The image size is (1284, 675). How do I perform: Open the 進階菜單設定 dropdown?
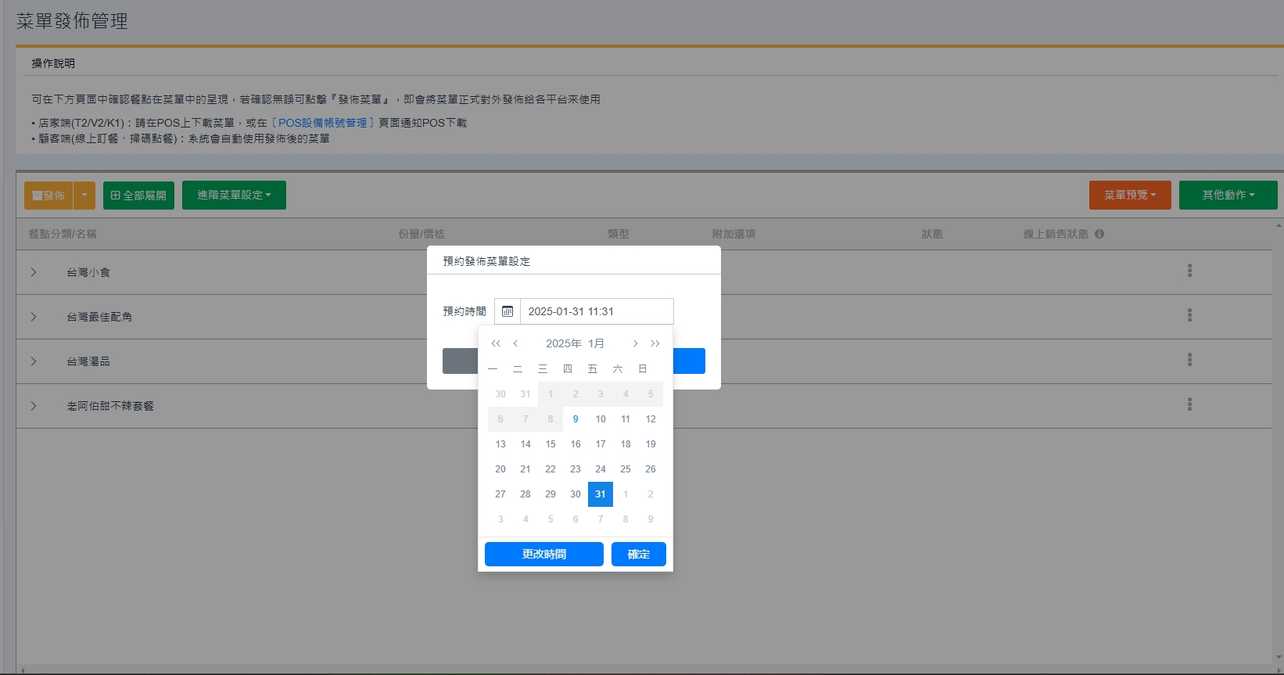point(234,196)
